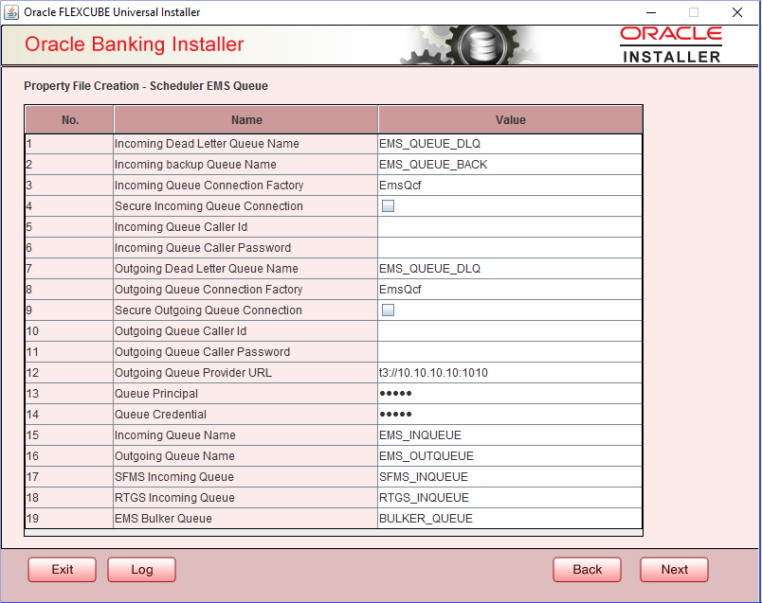
Task: Click 'Outgoing Queue Name' cell
Action: click(245, 456)
